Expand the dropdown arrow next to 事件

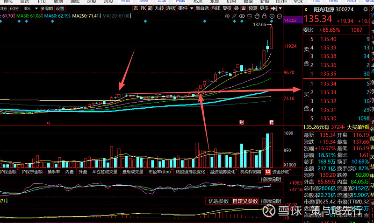click(x=192, y=8)
